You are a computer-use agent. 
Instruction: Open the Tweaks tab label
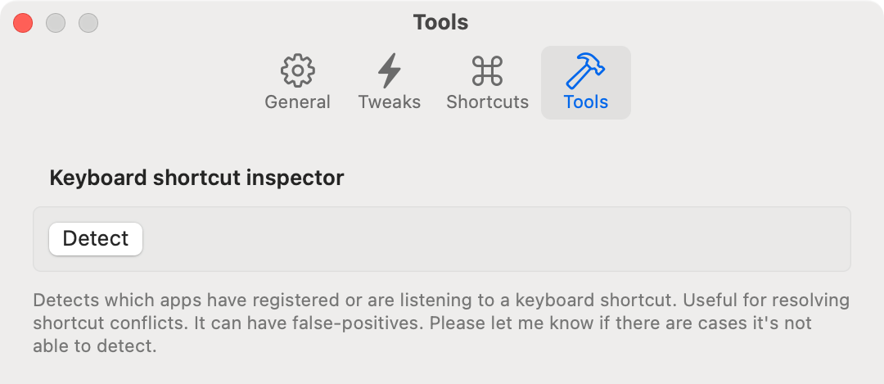click(x=389, y=102)
